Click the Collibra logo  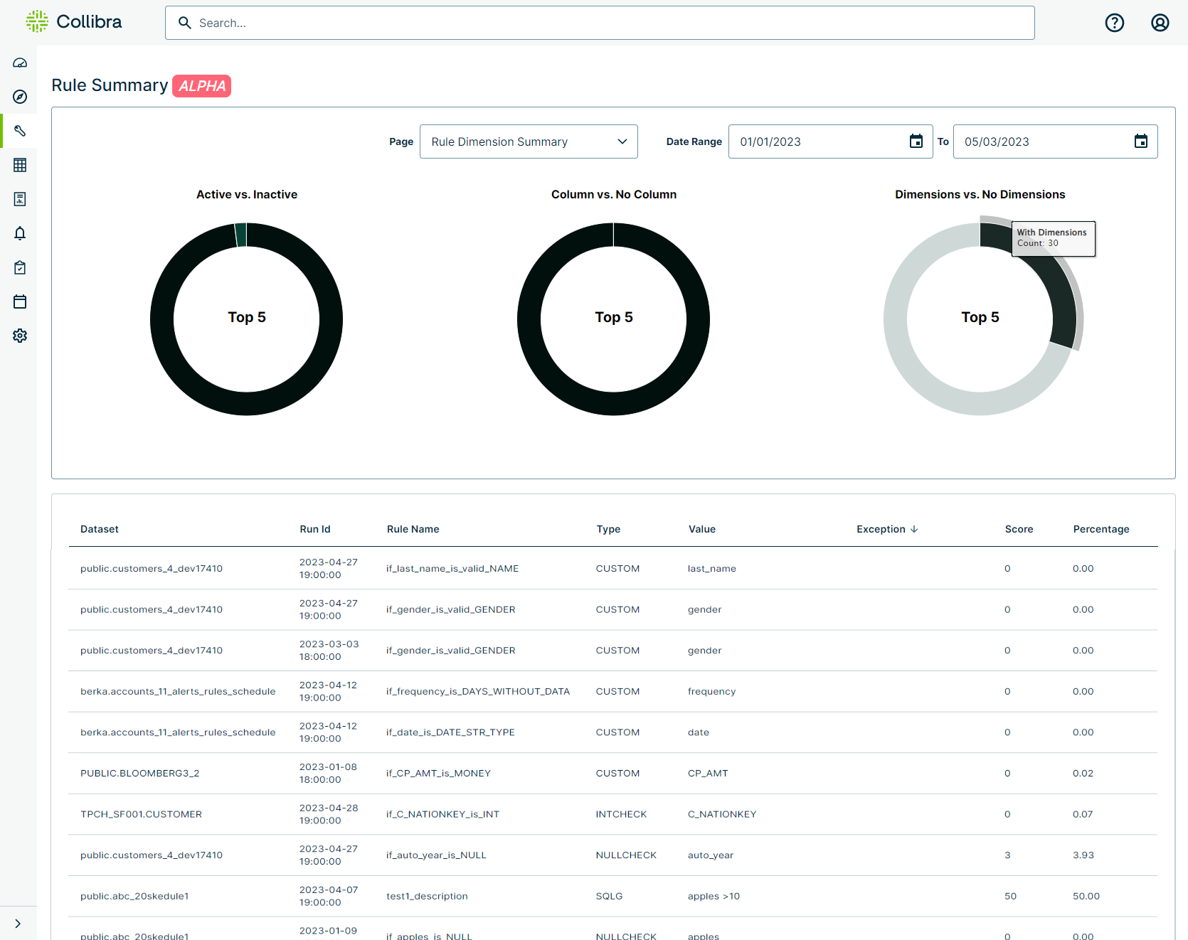73,22
